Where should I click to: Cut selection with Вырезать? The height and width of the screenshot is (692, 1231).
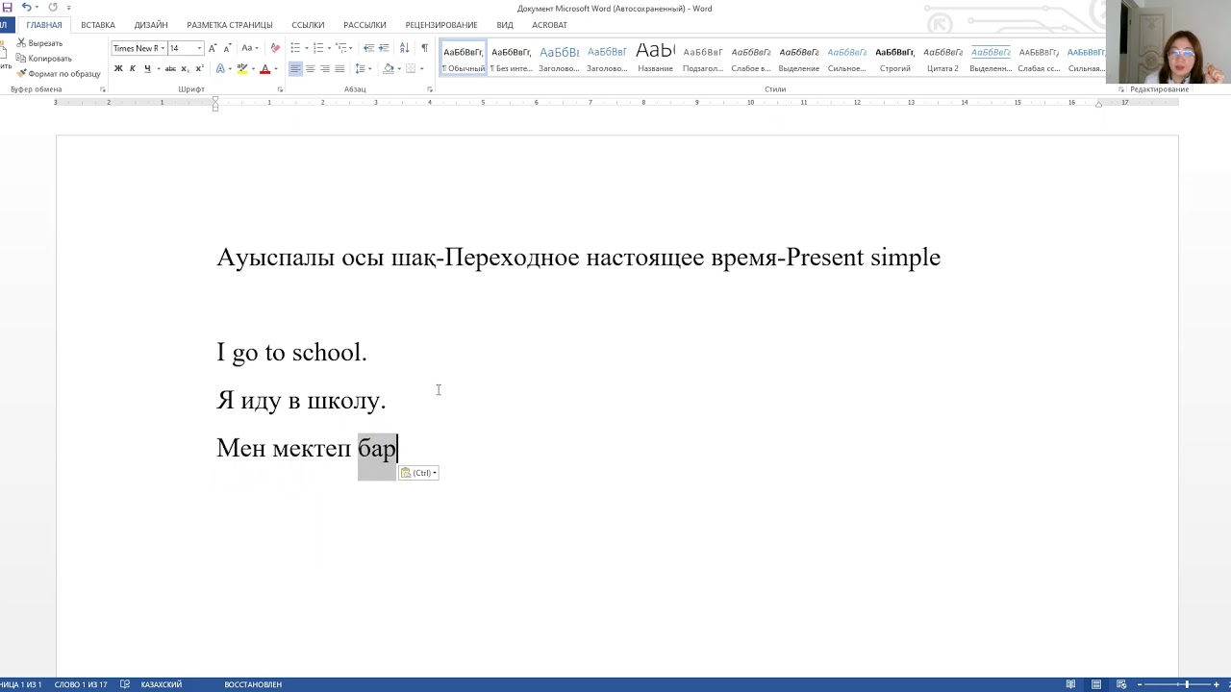coord(39,43)
